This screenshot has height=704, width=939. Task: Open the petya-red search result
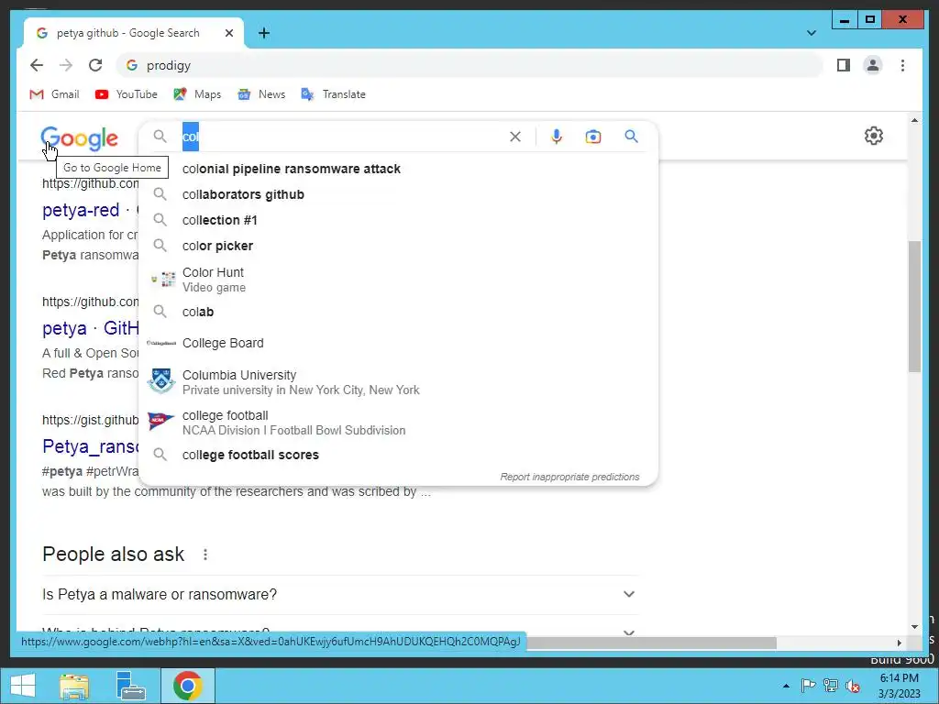click(81, 210)
